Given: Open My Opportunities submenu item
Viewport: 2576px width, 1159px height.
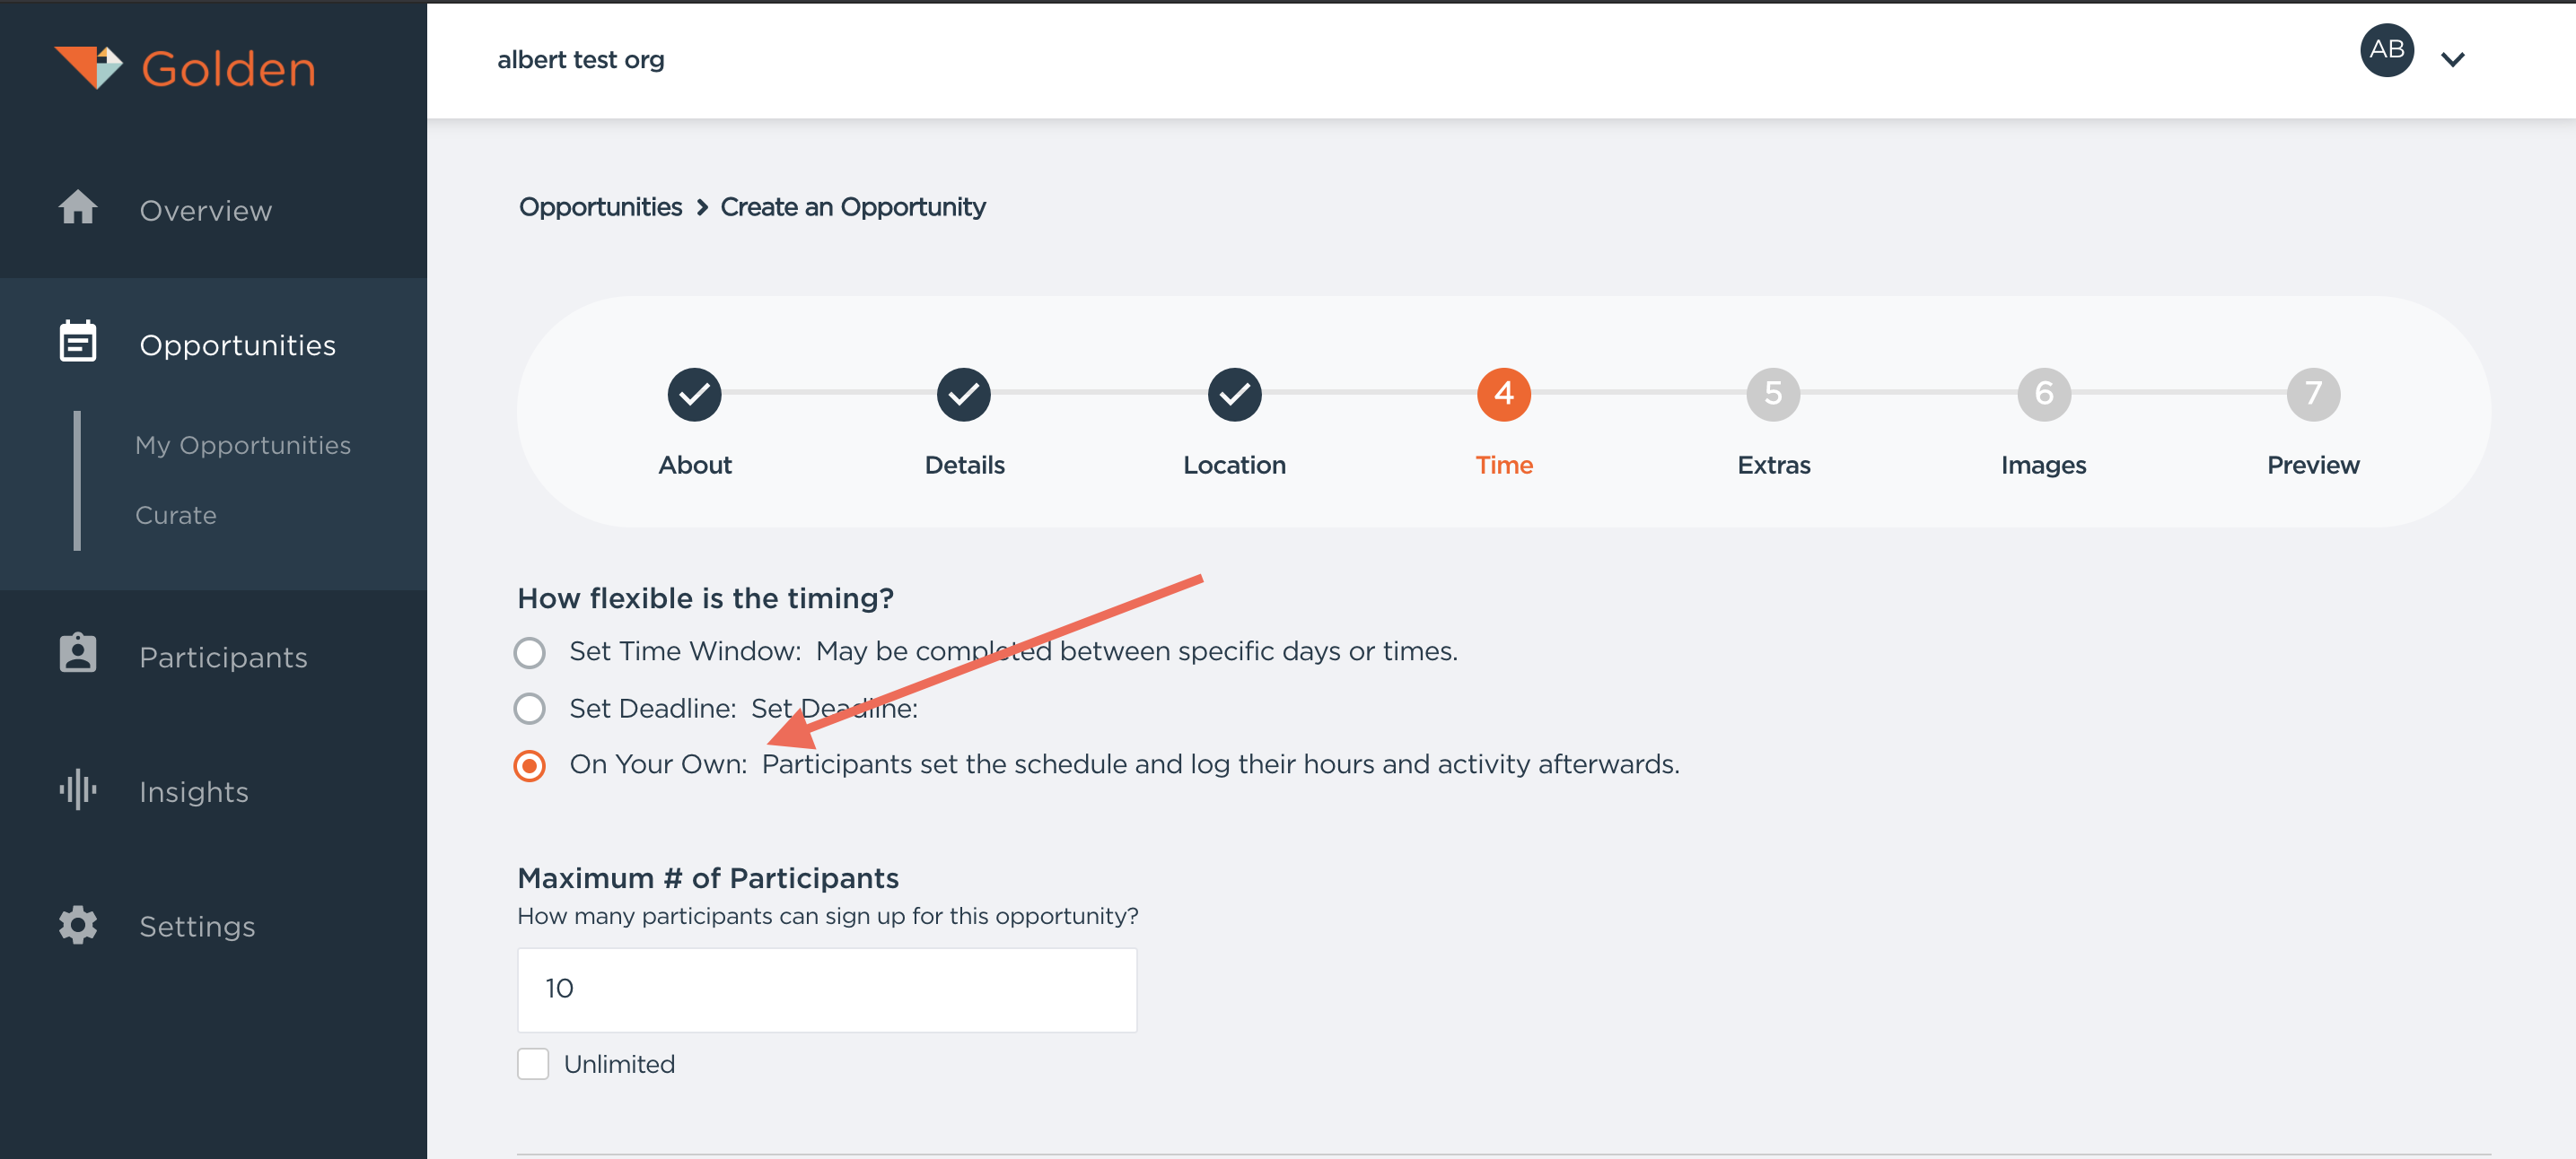Looking at the screenshot, I should tap(243, 445).
